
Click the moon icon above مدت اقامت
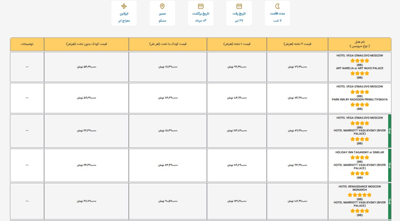click(277, 6)
